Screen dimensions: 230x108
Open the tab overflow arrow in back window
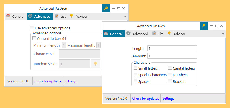125,17
